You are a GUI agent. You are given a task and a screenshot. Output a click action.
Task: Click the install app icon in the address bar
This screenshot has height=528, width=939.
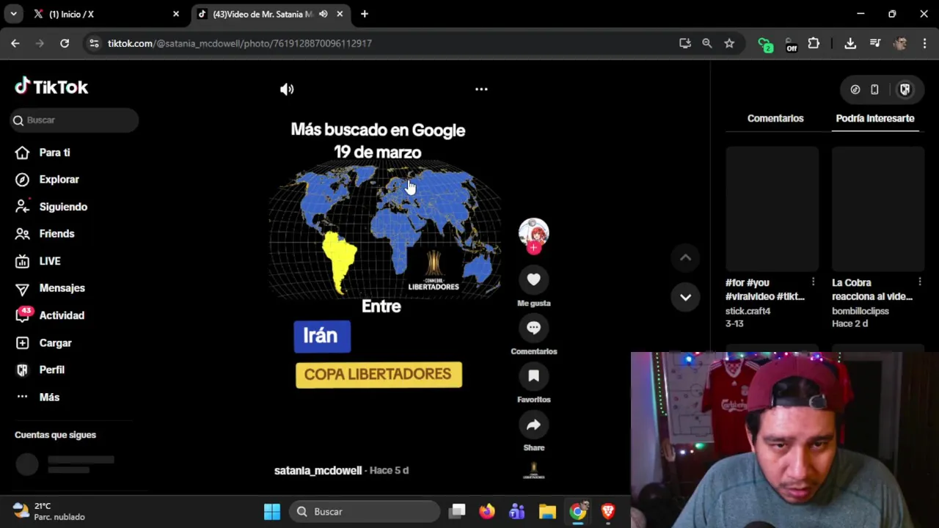[x=685, y=43]
